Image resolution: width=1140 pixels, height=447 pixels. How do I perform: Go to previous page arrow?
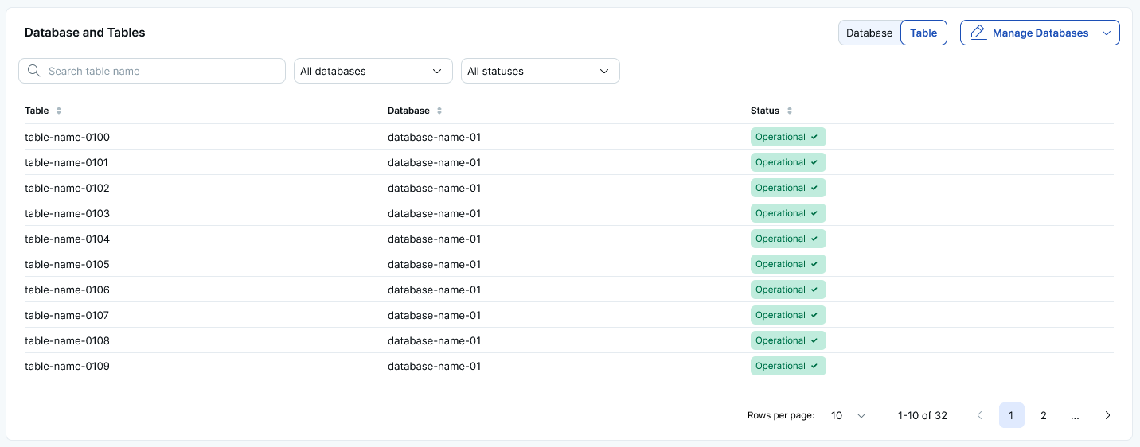[x=979, y=415]
